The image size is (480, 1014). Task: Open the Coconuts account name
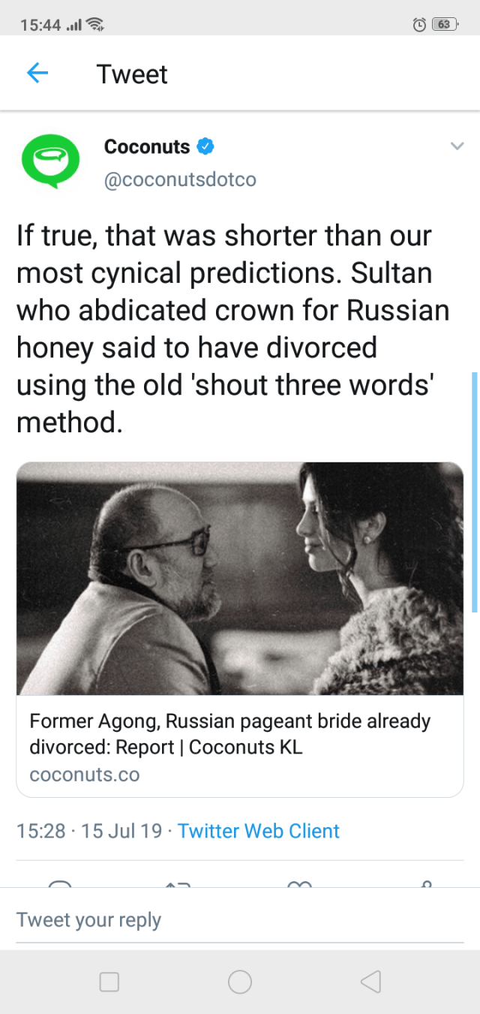(x=147, y=146)
